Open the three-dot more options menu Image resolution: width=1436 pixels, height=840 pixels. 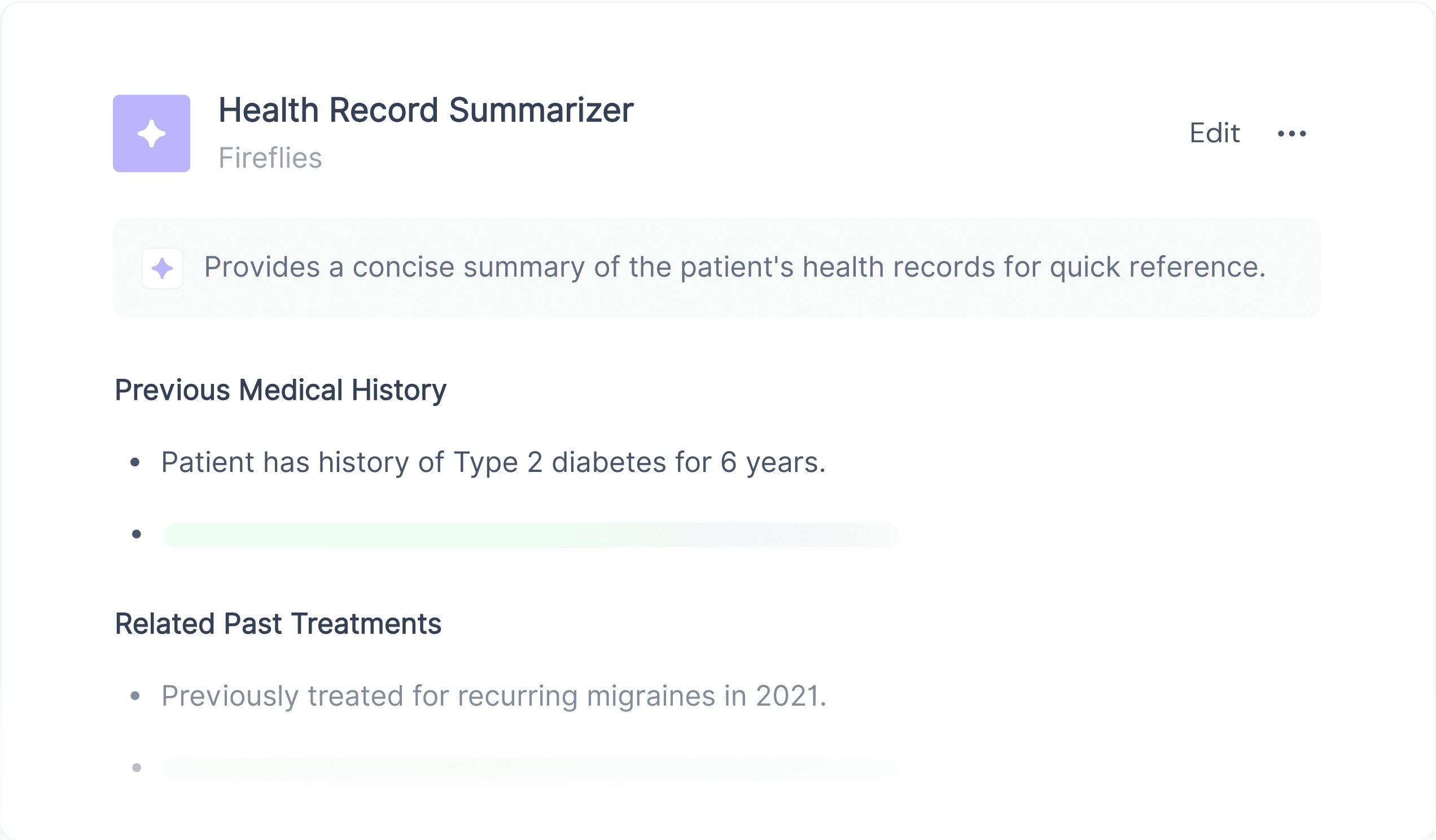[x=1292, y=133]
